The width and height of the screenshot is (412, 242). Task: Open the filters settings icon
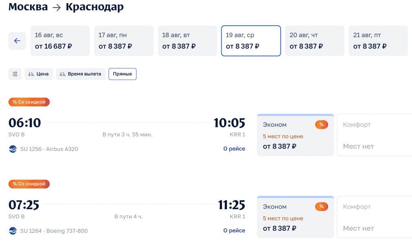[15, 74]
